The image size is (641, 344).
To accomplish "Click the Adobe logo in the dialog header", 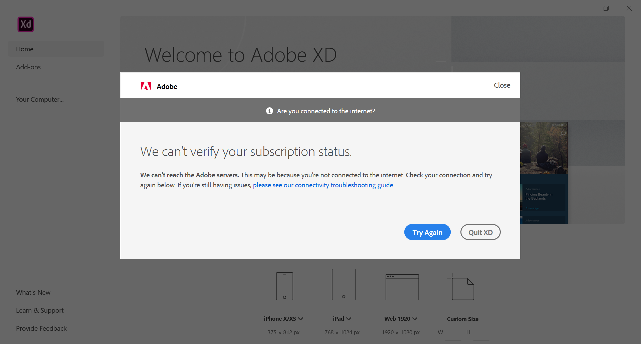I will 146,86.
